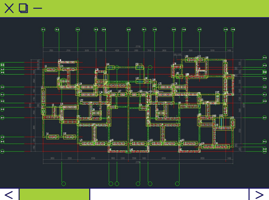Click the beam box labeled L5

[x=50, y=70]
